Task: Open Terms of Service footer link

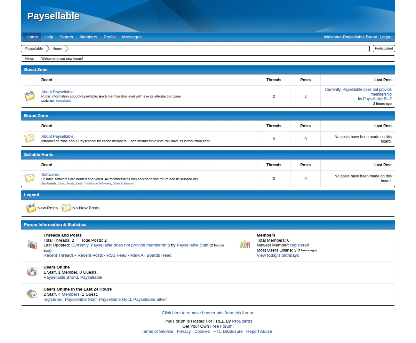Action: 157,331
